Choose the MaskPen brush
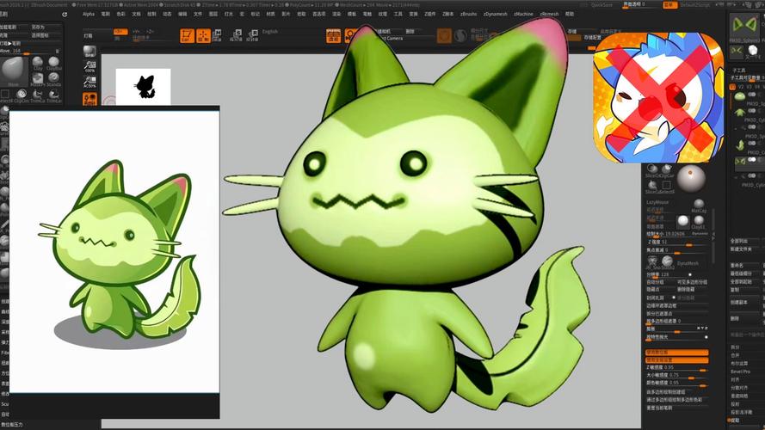Viewport: 765px width, 430px height. pyautogui.click(x=38, y=79)
